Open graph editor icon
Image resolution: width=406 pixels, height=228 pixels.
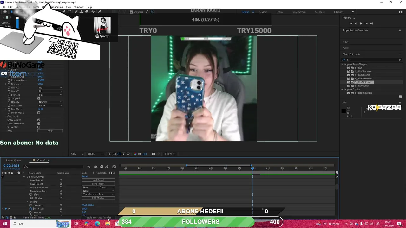pos(114,167)
